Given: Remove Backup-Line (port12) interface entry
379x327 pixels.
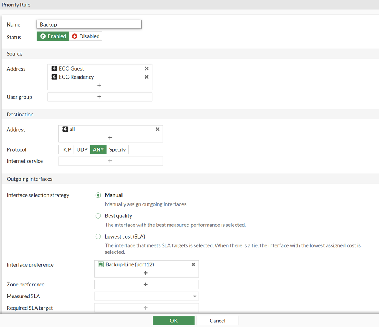Looking at the screenshot, I should (x=193, y=264).
